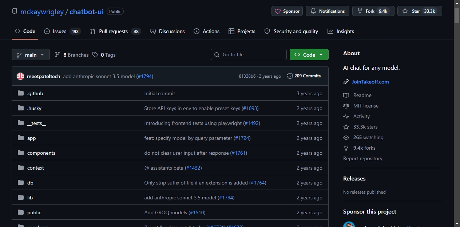The width and height of the screenshot is (460, 227).
Task: View the 209 Commits history
Action: point(304,76)
